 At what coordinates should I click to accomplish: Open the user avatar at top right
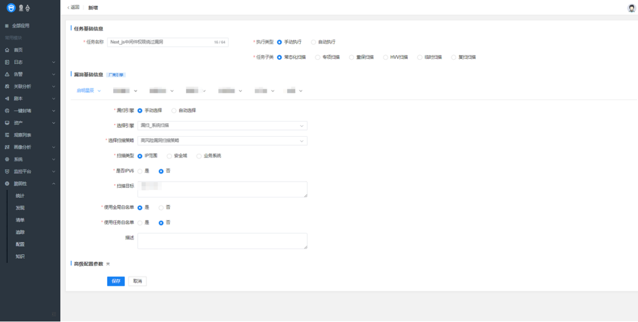tap(631, 8)
